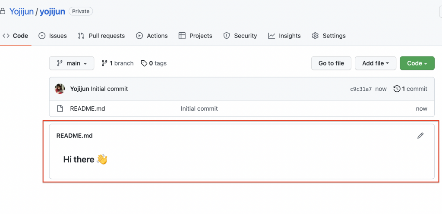Image resolution: width=442 pixels, height=214 pixels.
Task: Click the lock icon beside repository name
Action: [x=3, y=12]
